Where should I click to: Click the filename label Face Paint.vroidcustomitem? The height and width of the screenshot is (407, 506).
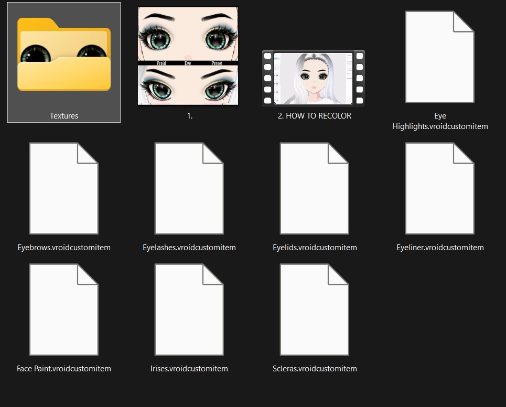pyautogui.click(x=64, y=368)
